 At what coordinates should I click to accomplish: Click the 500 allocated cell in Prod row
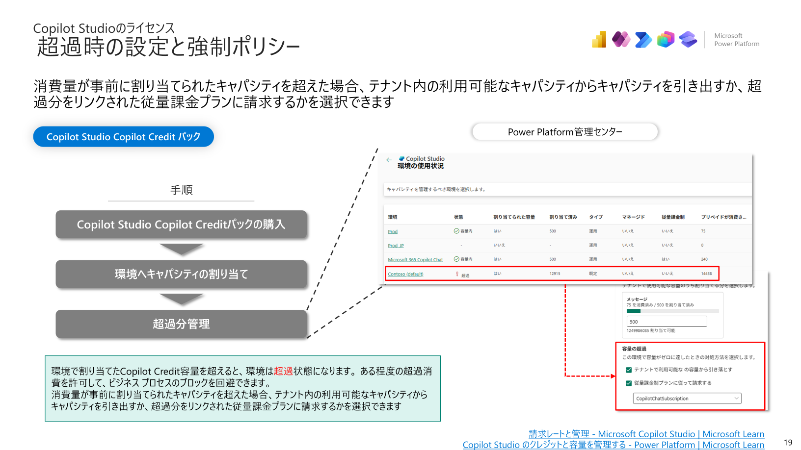(x=553, y=231)
